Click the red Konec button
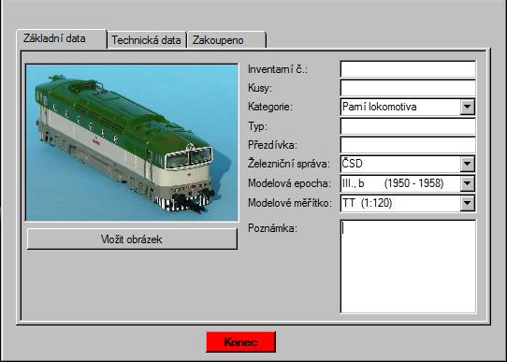507x362 pixels. (241, 342)
